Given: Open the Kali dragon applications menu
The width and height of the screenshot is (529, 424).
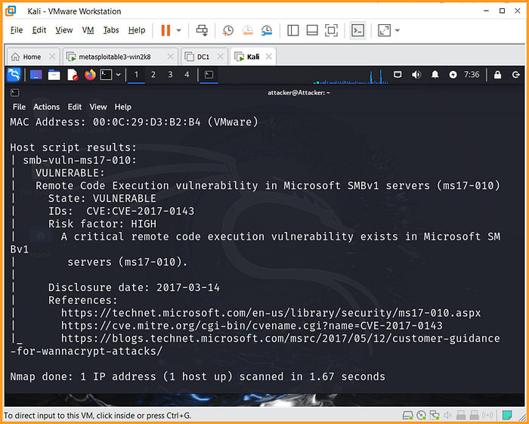Looking at the screenshot, I should 14,75.
